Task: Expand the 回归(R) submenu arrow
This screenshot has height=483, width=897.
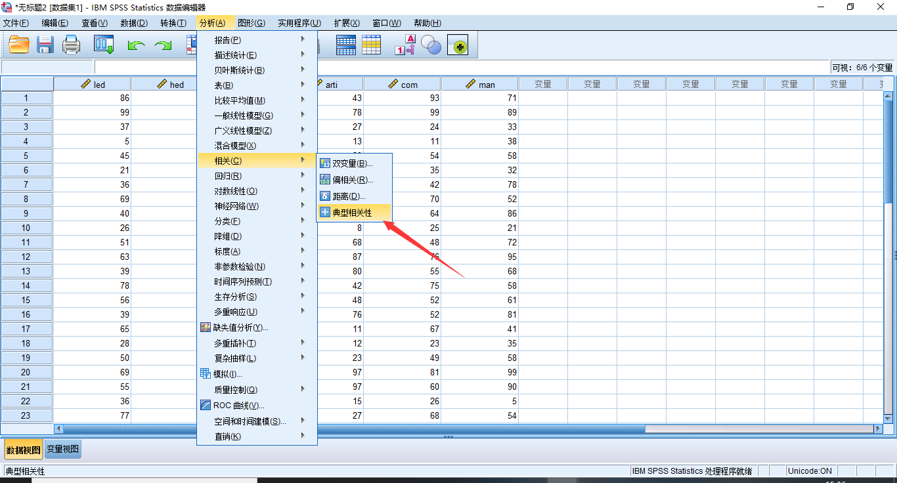Action: (303, 175)
